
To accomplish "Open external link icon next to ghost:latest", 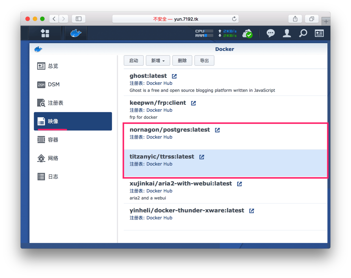I will click(174, 76).
